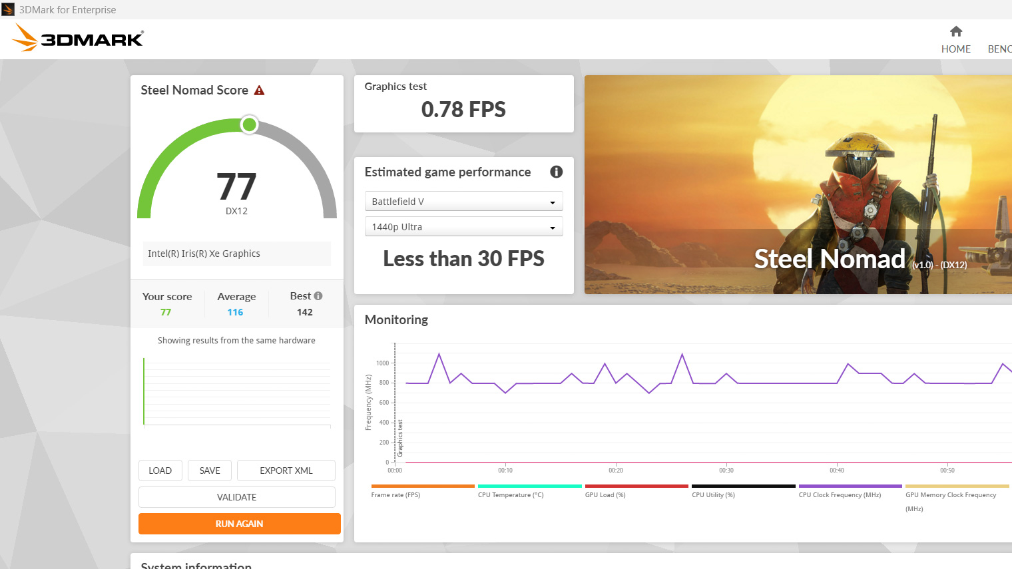Image resolution: width=1012 pixels, height=569 pixels.
Task: Open the Estimated game performance info icon
Action: click(557, 172)
